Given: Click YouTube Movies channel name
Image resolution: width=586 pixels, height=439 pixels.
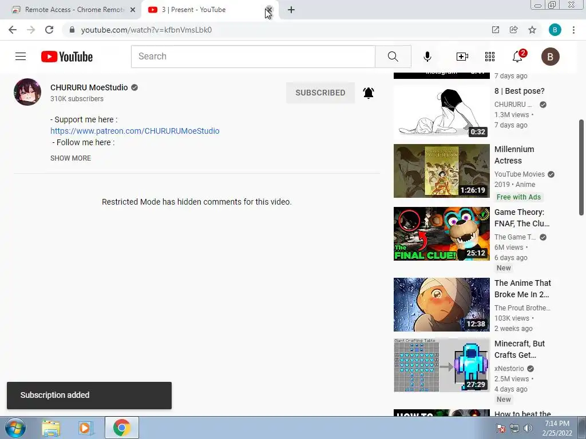Looking at the screenshot, I should coord(520,174).
